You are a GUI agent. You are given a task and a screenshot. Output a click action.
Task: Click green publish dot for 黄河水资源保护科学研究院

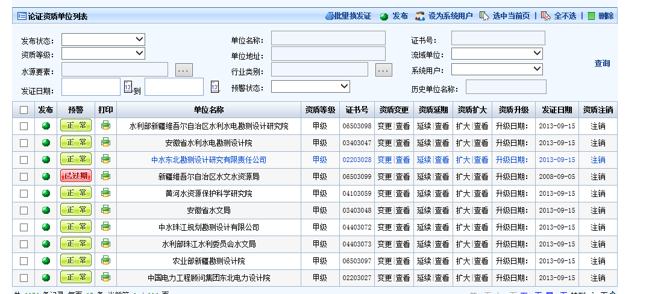point(46,193)
